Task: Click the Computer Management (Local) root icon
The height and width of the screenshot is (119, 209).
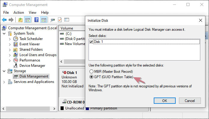Action: coord(4,28)
